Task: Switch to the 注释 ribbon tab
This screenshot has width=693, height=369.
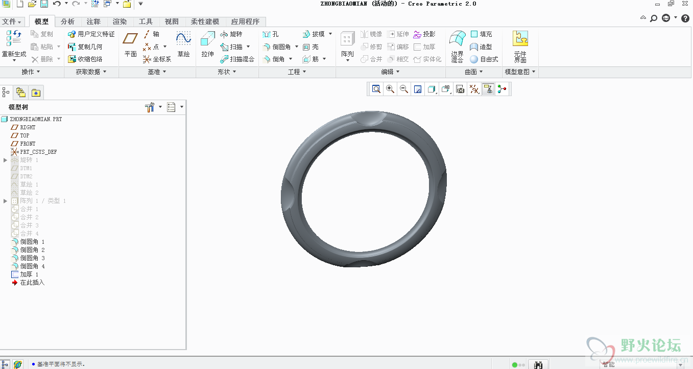Action: click(93, 21)
